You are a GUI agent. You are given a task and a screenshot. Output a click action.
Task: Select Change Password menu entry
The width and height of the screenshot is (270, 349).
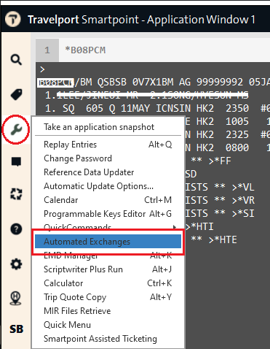click(x=108, y=158)
